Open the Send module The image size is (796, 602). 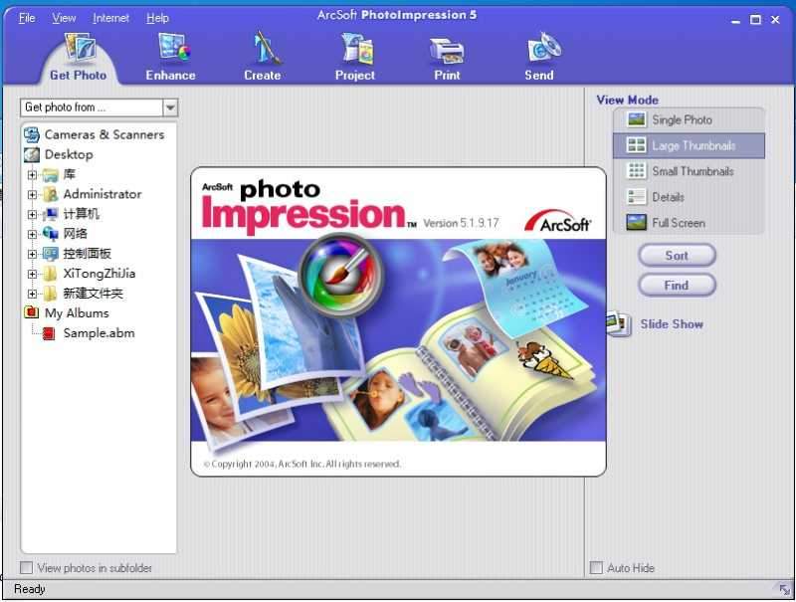tap(538, 55)
